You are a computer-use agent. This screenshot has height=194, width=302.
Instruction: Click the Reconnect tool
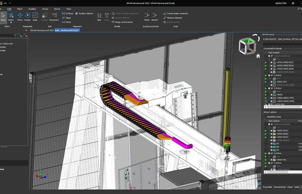[54, 17]
